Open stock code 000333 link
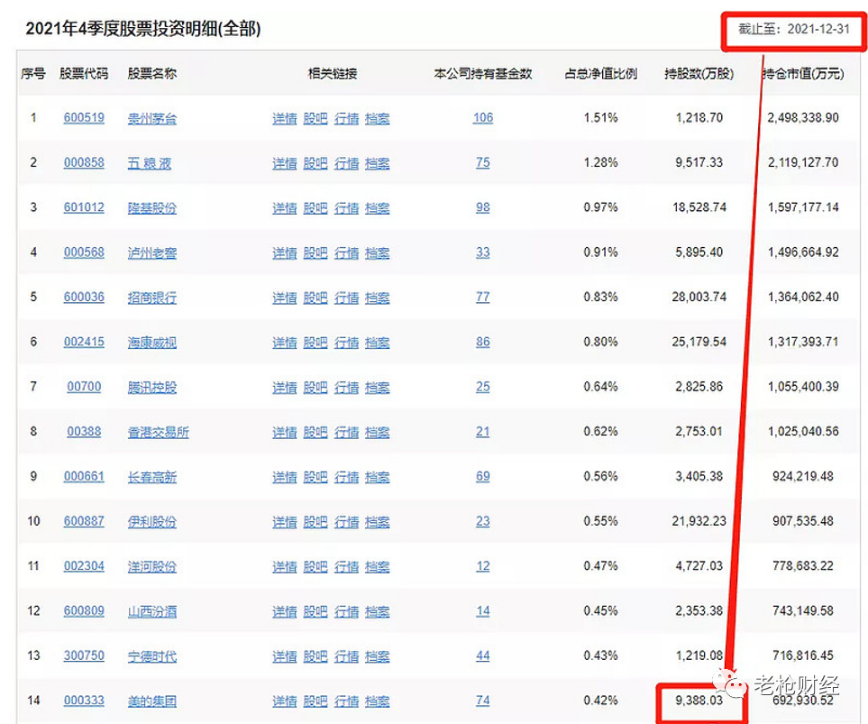This screenshot has width=868, height=724. pos(84,701)
